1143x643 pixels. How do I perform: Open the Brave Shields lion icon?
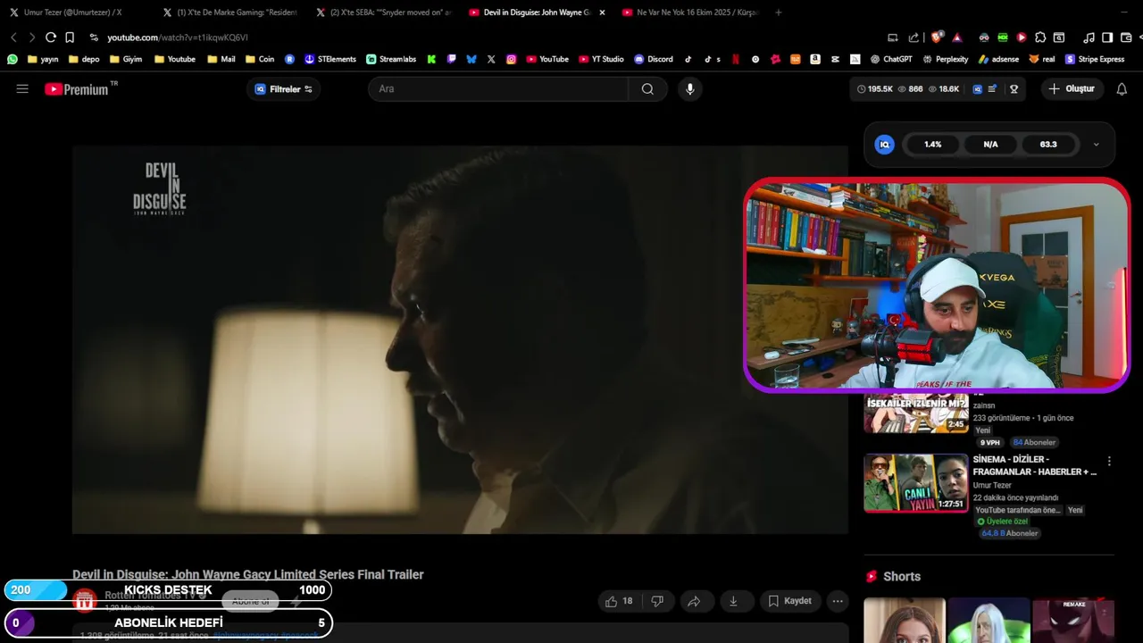936,38
